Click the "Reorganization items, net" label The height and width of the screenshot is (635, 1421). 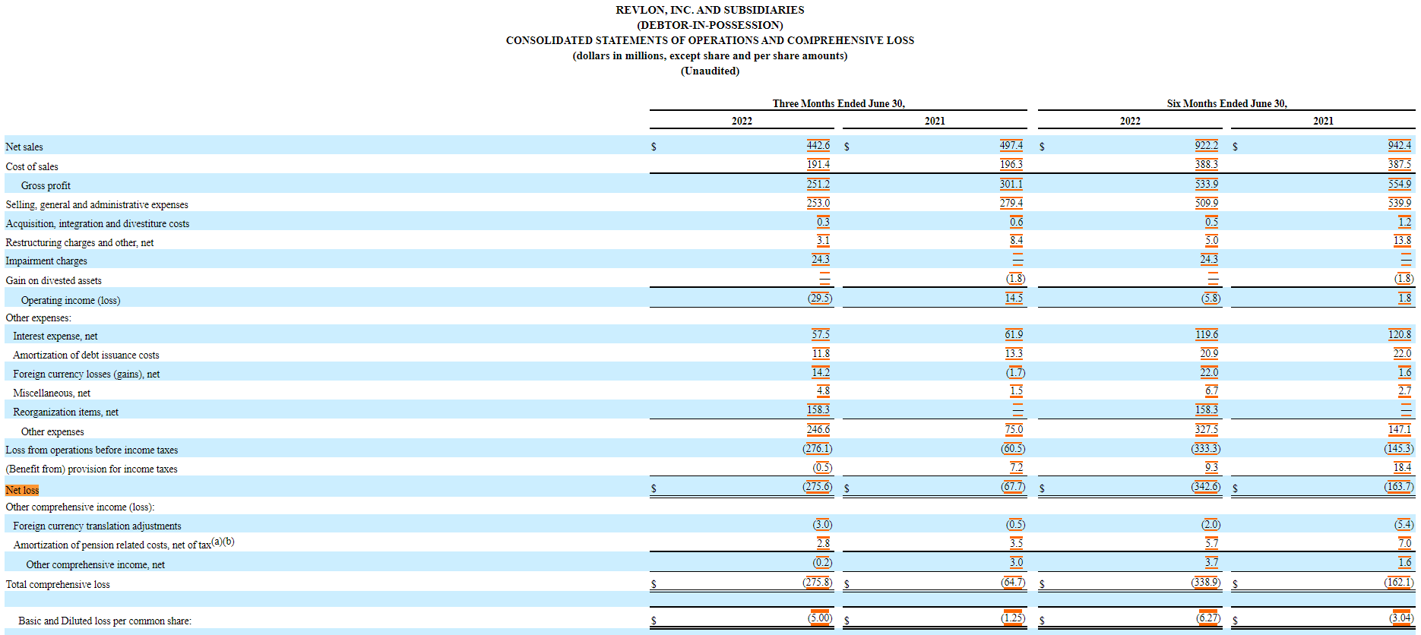point(66,412)
